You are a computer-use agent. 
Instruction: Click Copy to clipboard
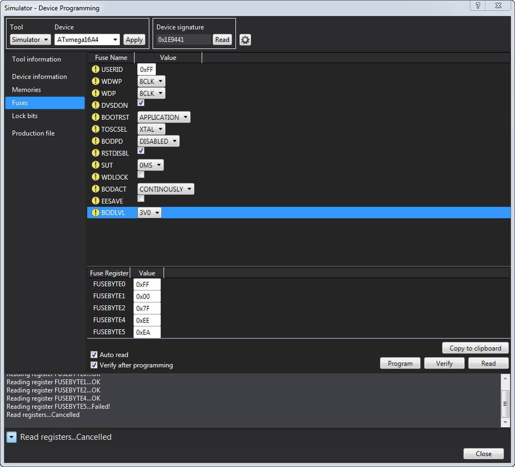click(476, 348)
